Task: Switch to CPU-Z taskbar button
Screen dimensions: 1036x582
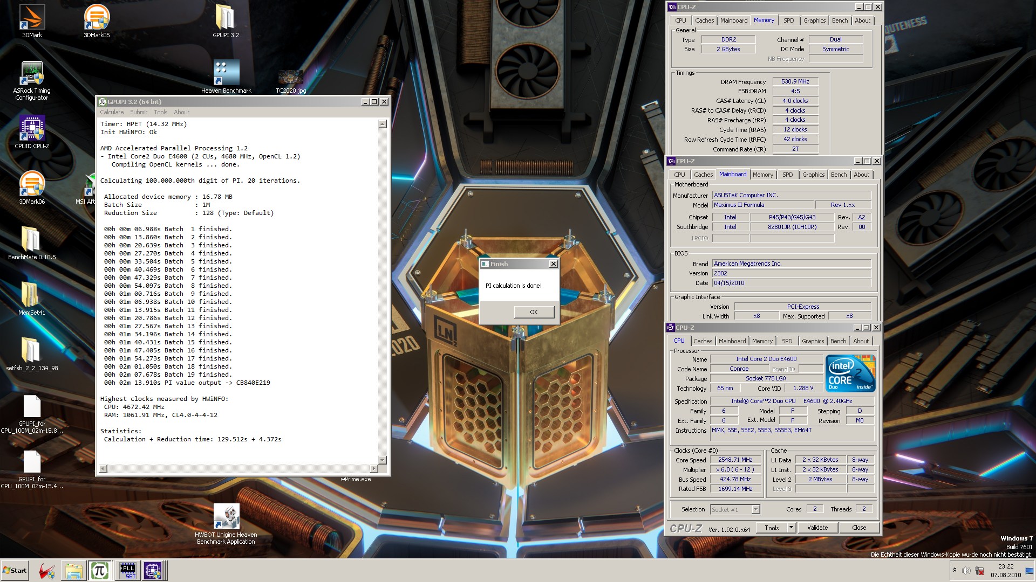Action: click(x=153, y=571)
